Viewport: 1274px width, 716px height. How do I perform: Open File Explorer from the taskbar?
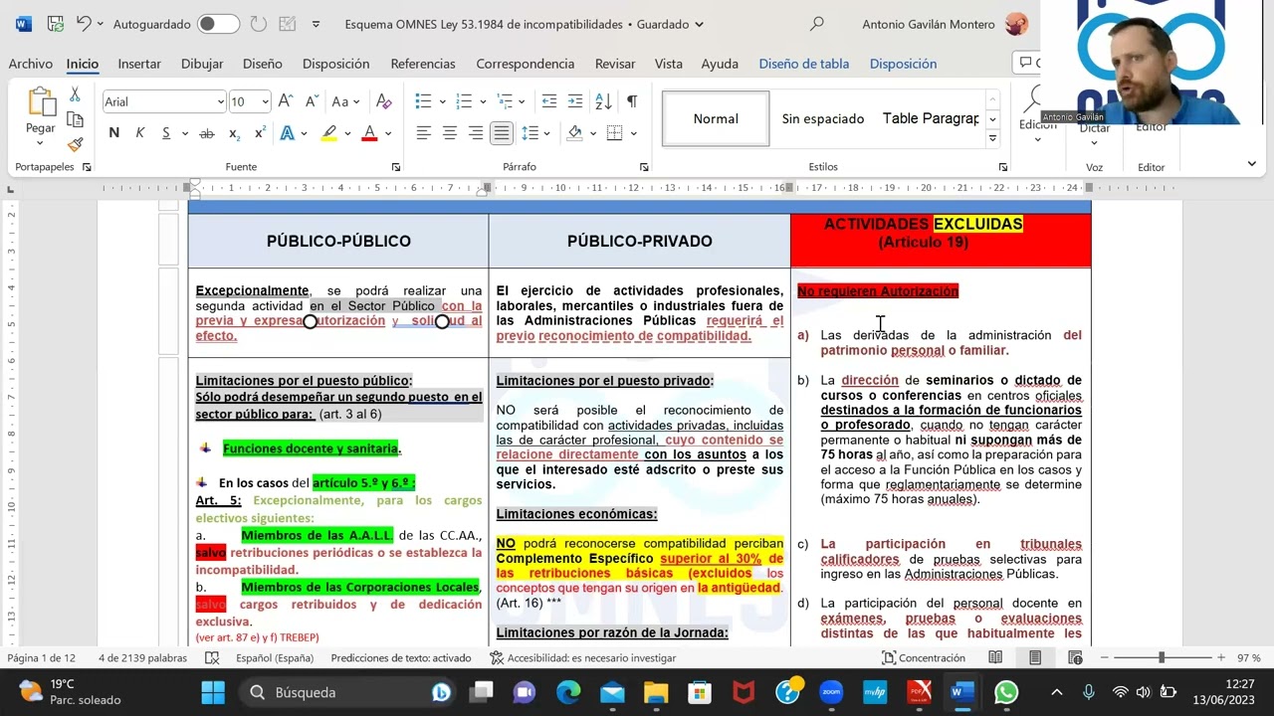click(656, 692)
